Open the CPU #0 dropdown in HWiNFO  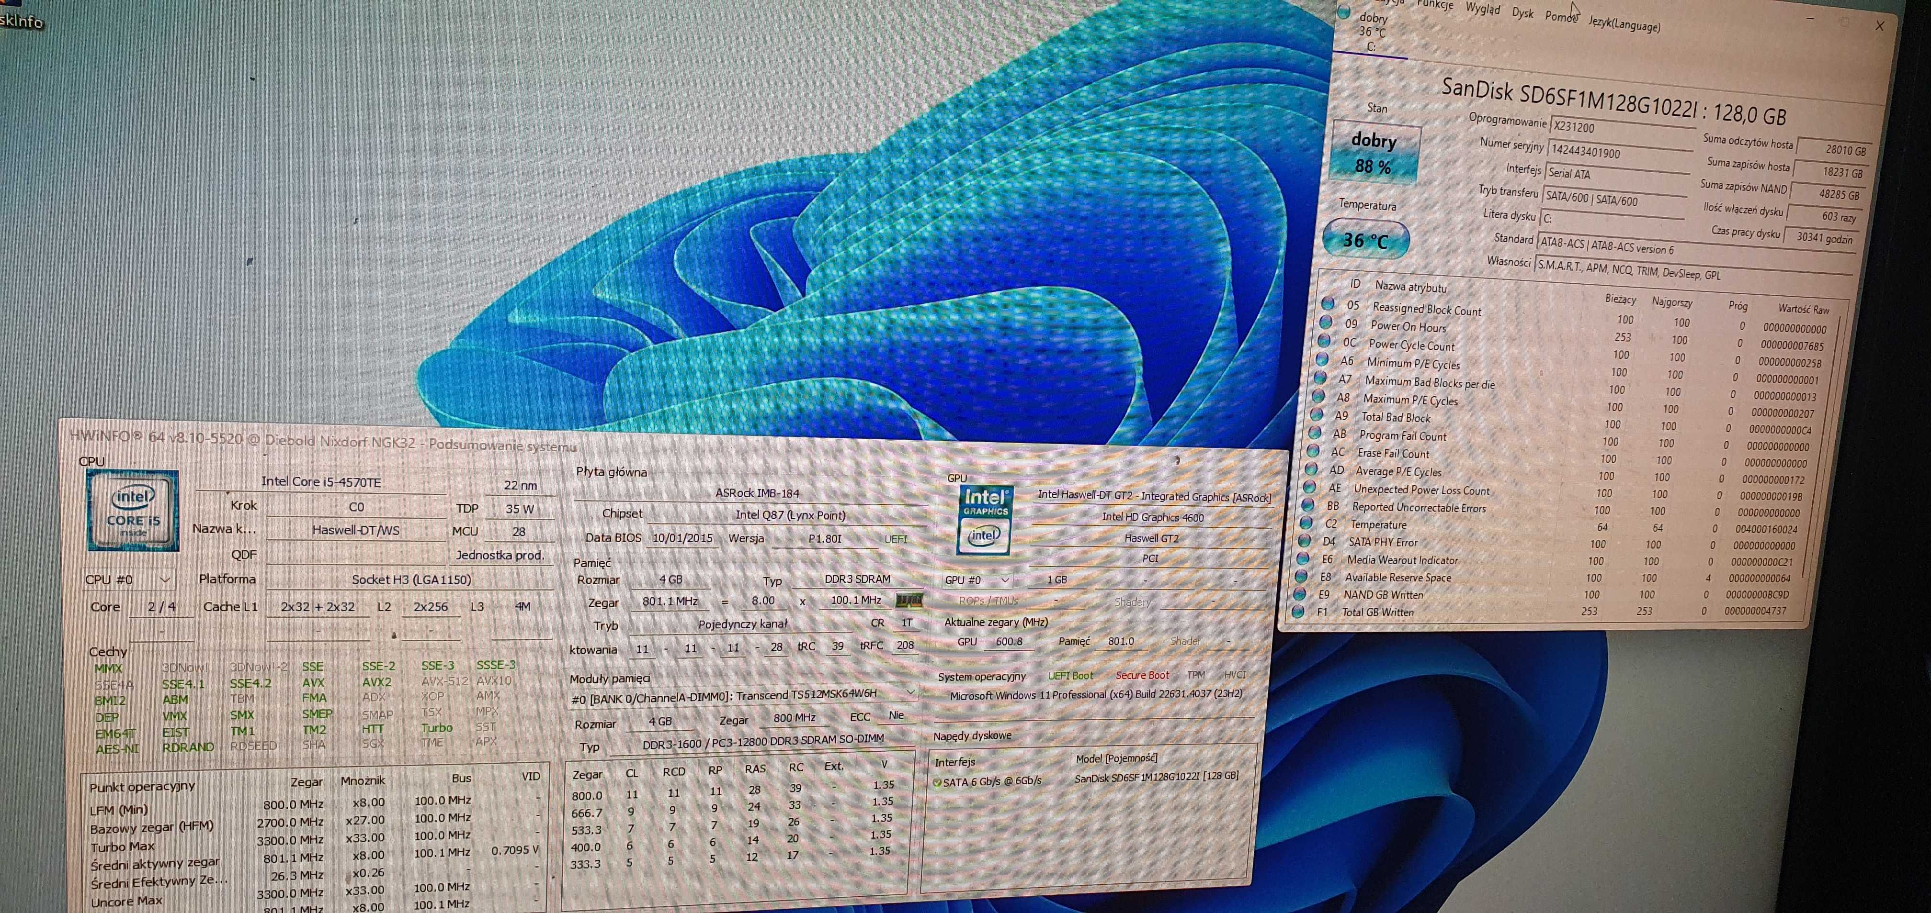tap(128, 579)
